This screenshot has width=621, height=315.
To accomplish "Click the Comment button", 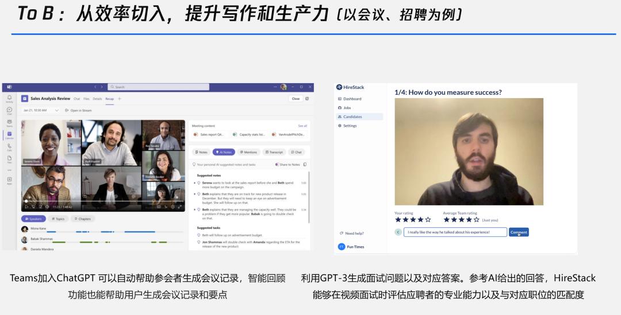I will (519, 232).
